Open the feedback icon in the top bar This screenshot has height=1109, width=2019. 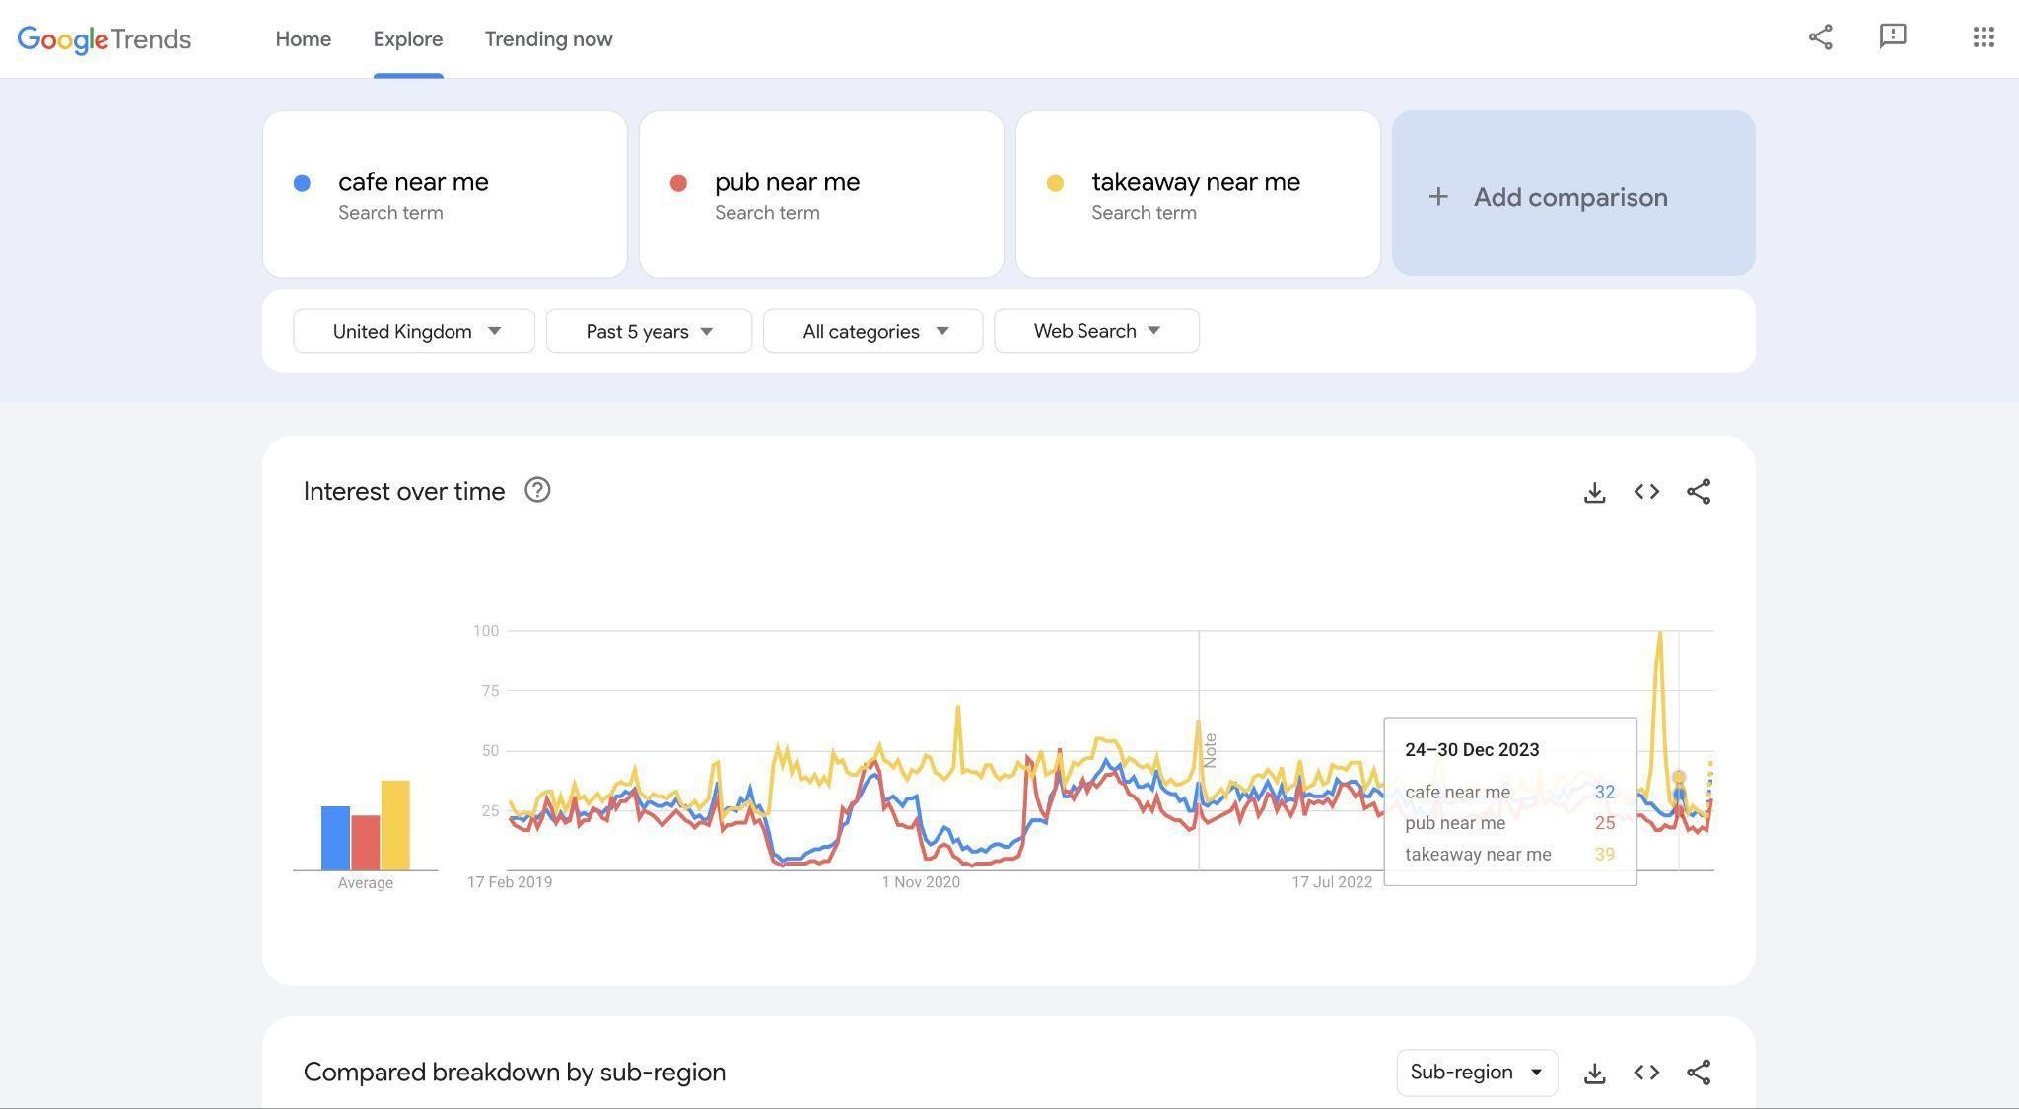(1893, 36)
